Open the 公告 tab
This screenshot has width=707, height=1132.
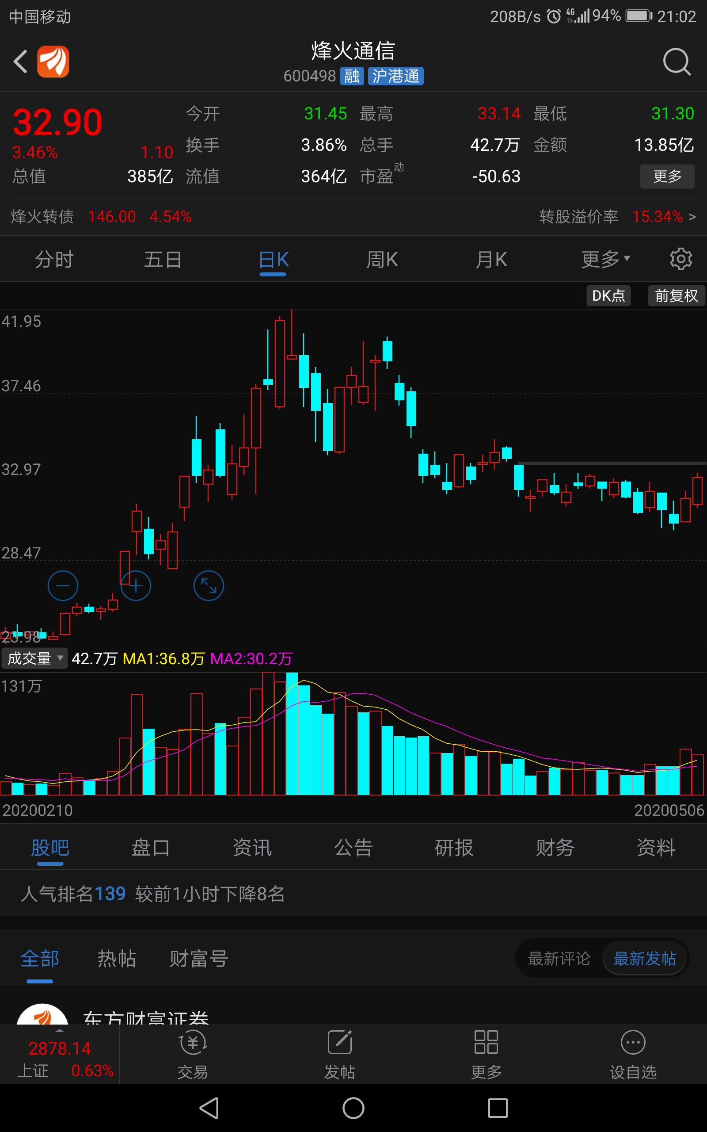353,848
